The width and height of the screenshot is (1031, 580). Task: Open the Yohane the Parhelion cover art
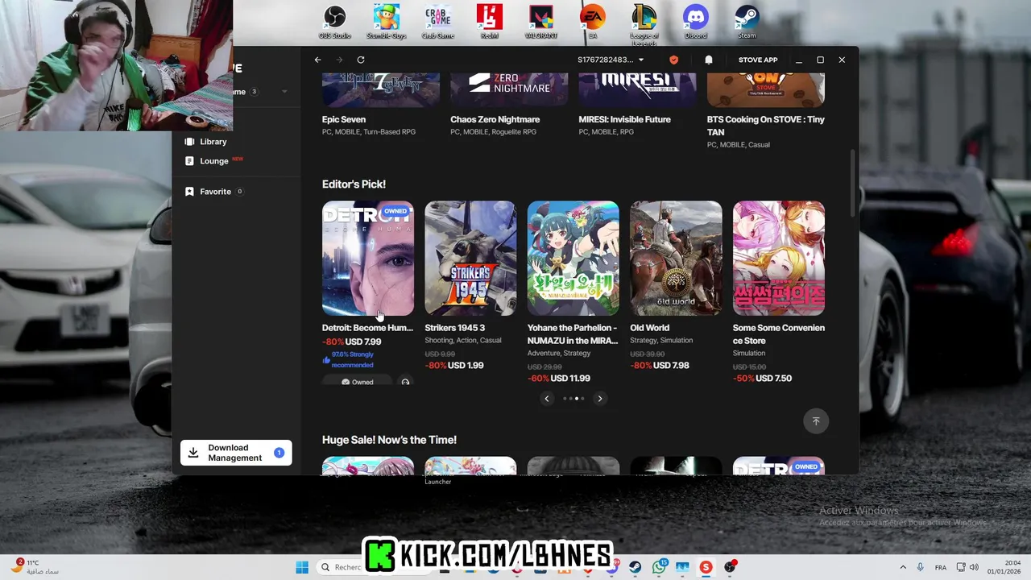click(573, 258)
